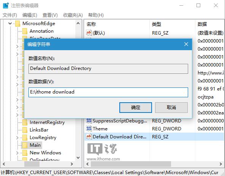Collapse the MicrosoftEdge tree node
The height and width of the screenshot is (176, 225).
[10, 24]
